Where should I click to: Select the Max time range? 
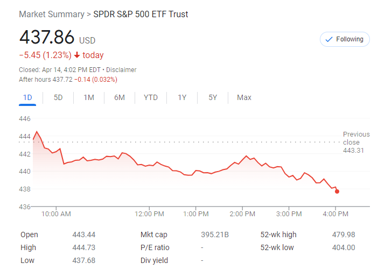tap(244, 97)
